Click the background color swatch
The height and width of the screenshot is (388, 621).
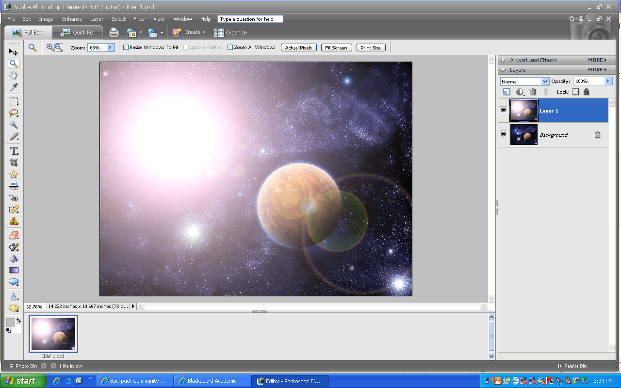17,328
